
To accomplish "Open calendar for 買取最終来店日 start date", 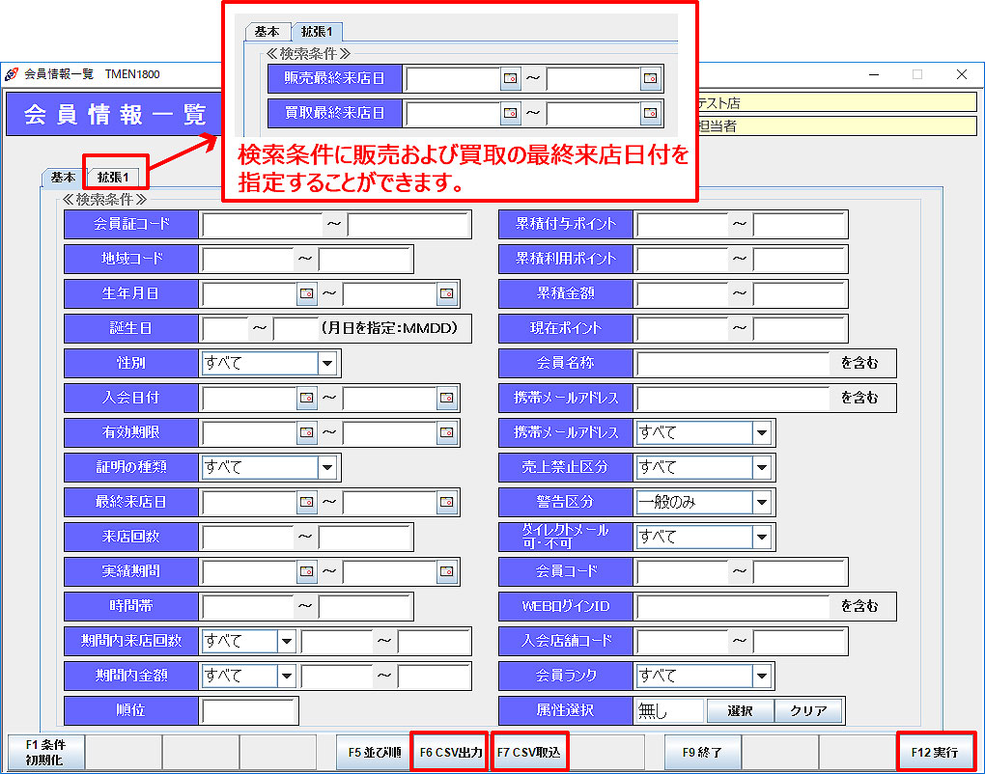I will tap(511, 114).
